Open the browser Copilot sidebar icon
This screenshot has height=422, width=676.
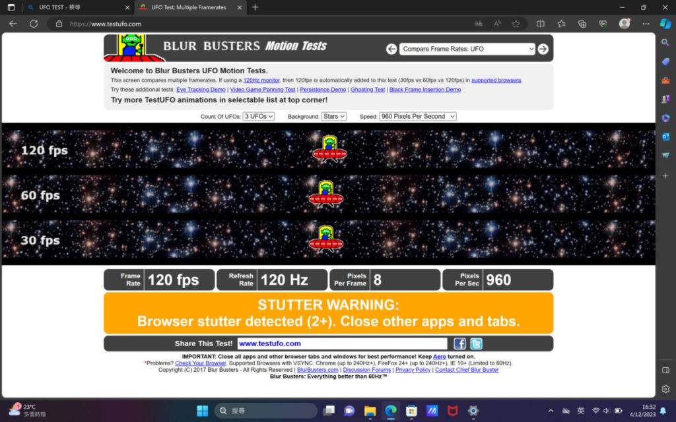point(665,24)
